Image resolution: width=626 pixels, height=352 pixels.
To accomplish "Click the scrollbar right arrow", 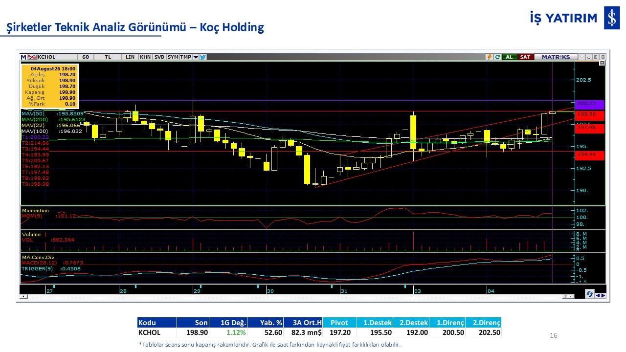I will 570,297.
